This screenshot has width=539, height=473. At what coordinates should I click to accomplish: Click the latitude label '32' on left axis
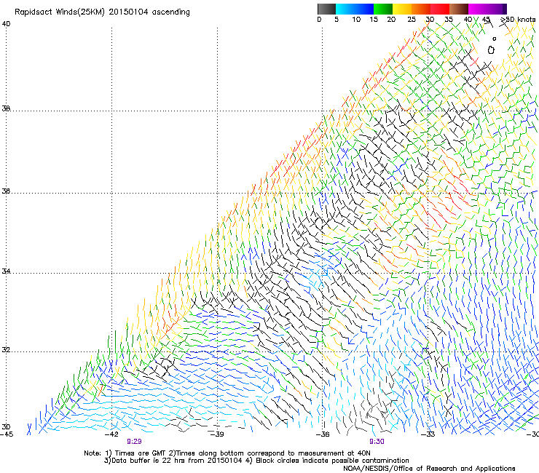coord(6,350)
